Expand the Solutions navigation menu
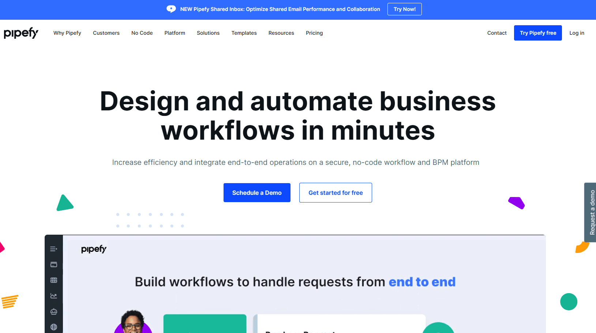The image size is (596, 333). coord(208,33)
